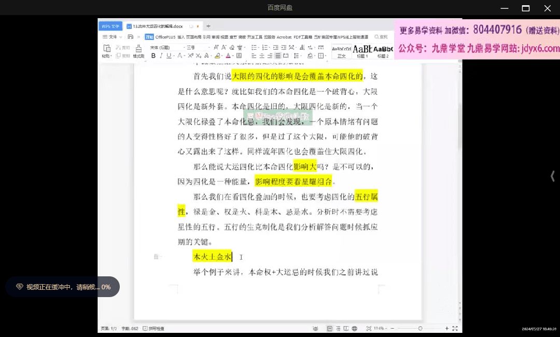Open a new document tab with plus
This screenshot has width=560, height=337.
point(208,26)
